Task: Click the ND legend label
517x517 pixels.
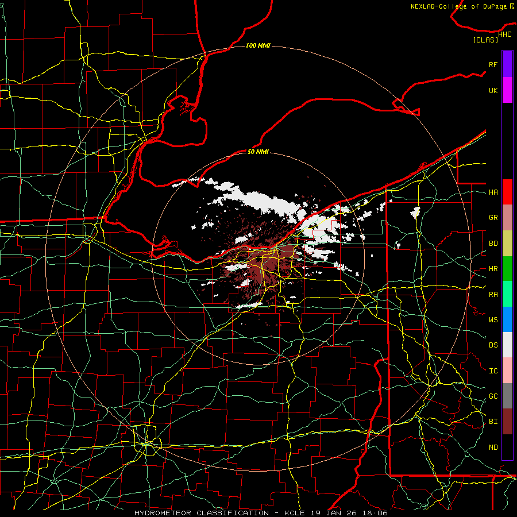Action: [493, 447]
